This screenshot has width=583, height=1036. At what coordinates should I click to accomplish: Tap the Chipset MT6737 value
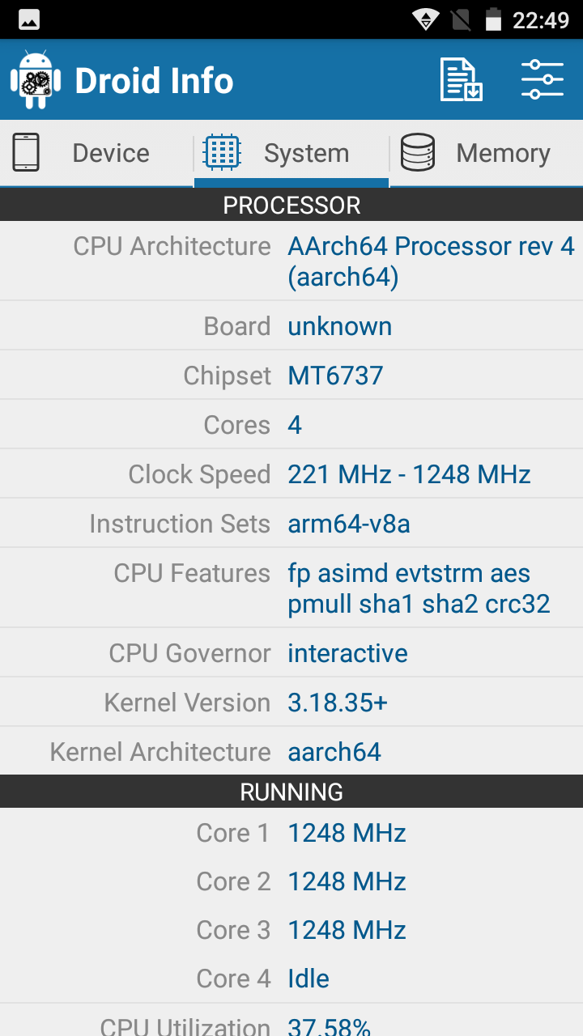[x=335, y=376]
